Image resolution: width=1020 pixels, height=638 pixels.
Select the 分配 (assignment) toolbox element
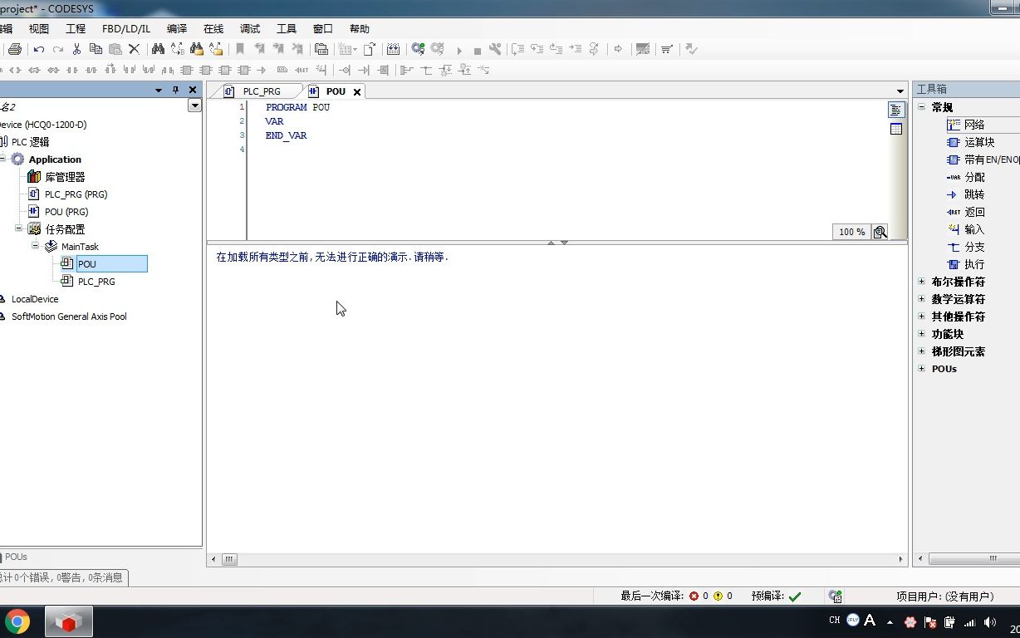pos(971,177)
